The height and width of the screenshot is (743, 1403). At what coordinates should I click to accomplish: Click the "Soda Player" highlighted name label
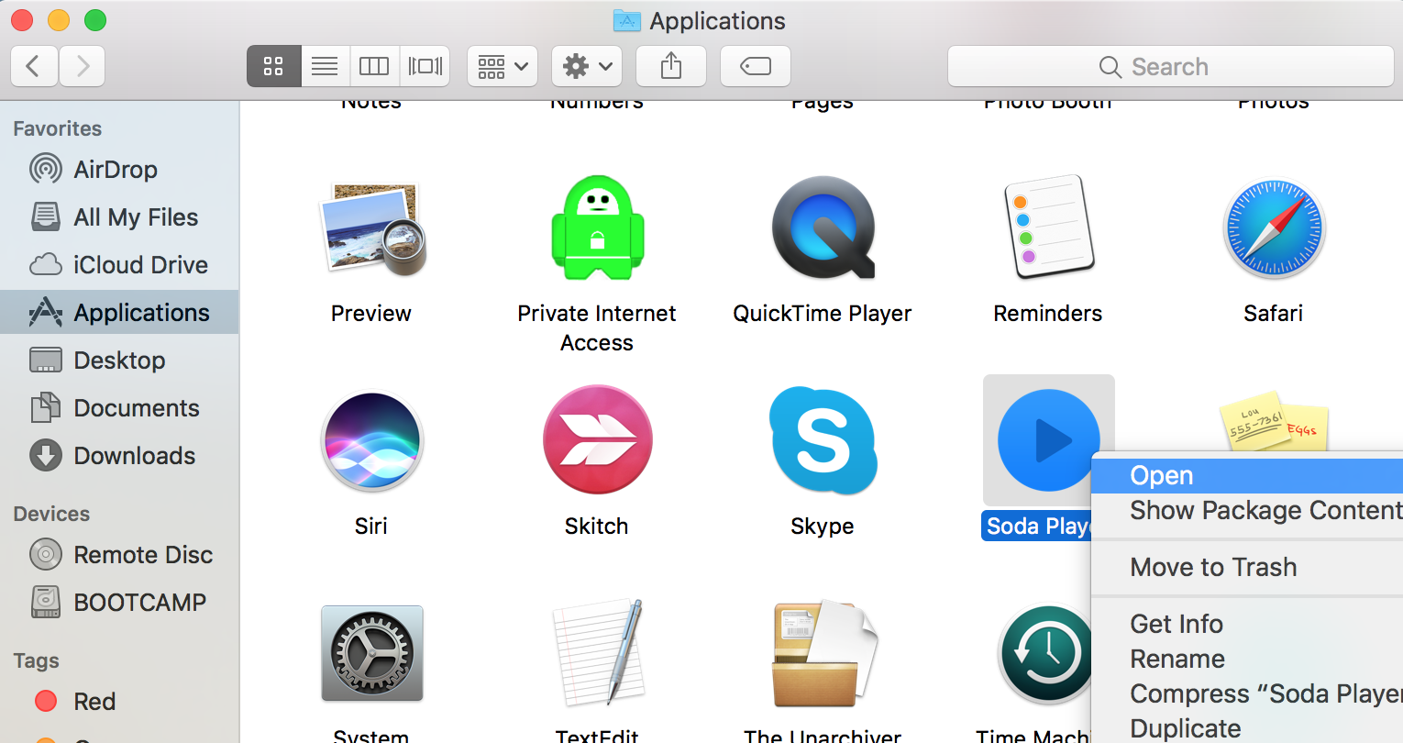coord(1037,527)
